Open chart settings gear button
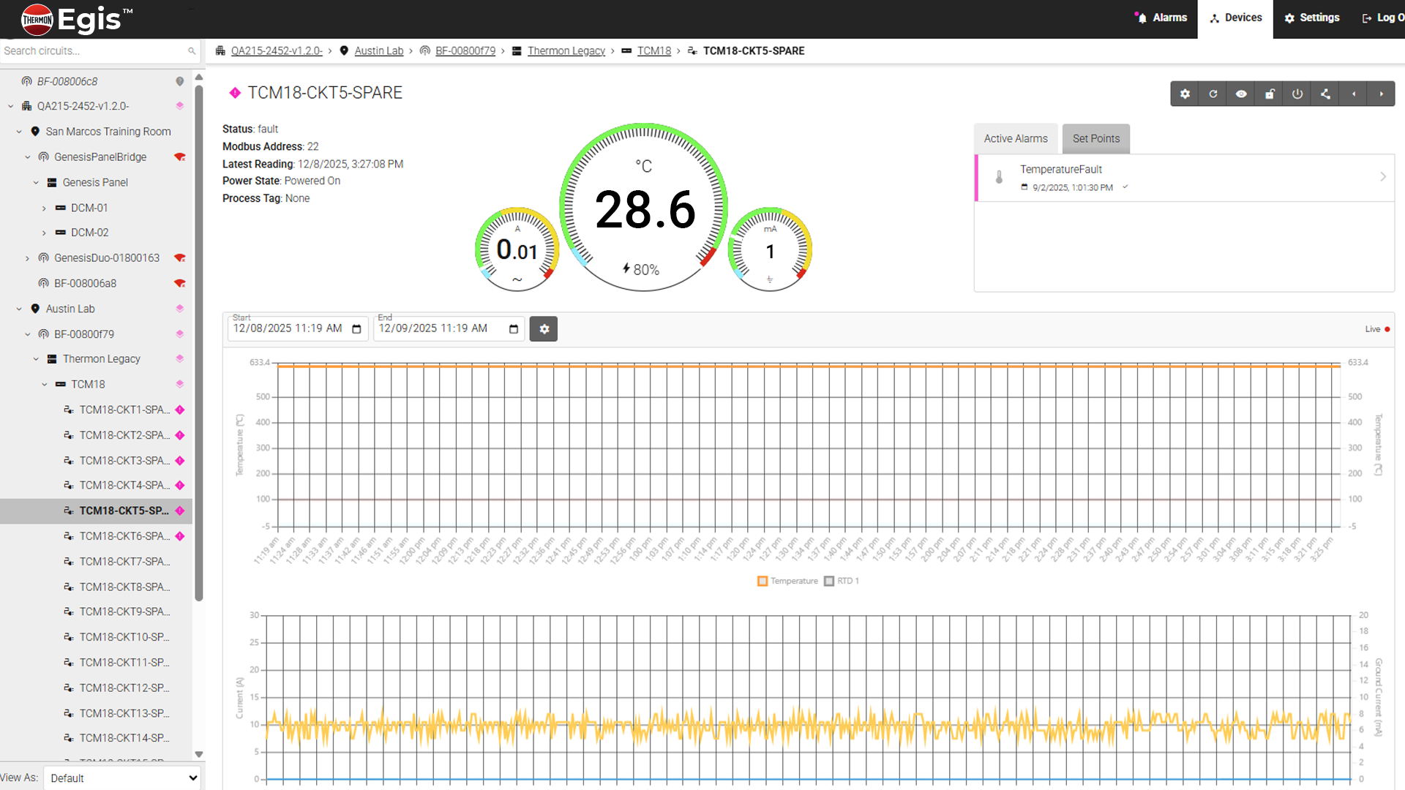Viewport: 1405px width, 790px height. (544, 329)
